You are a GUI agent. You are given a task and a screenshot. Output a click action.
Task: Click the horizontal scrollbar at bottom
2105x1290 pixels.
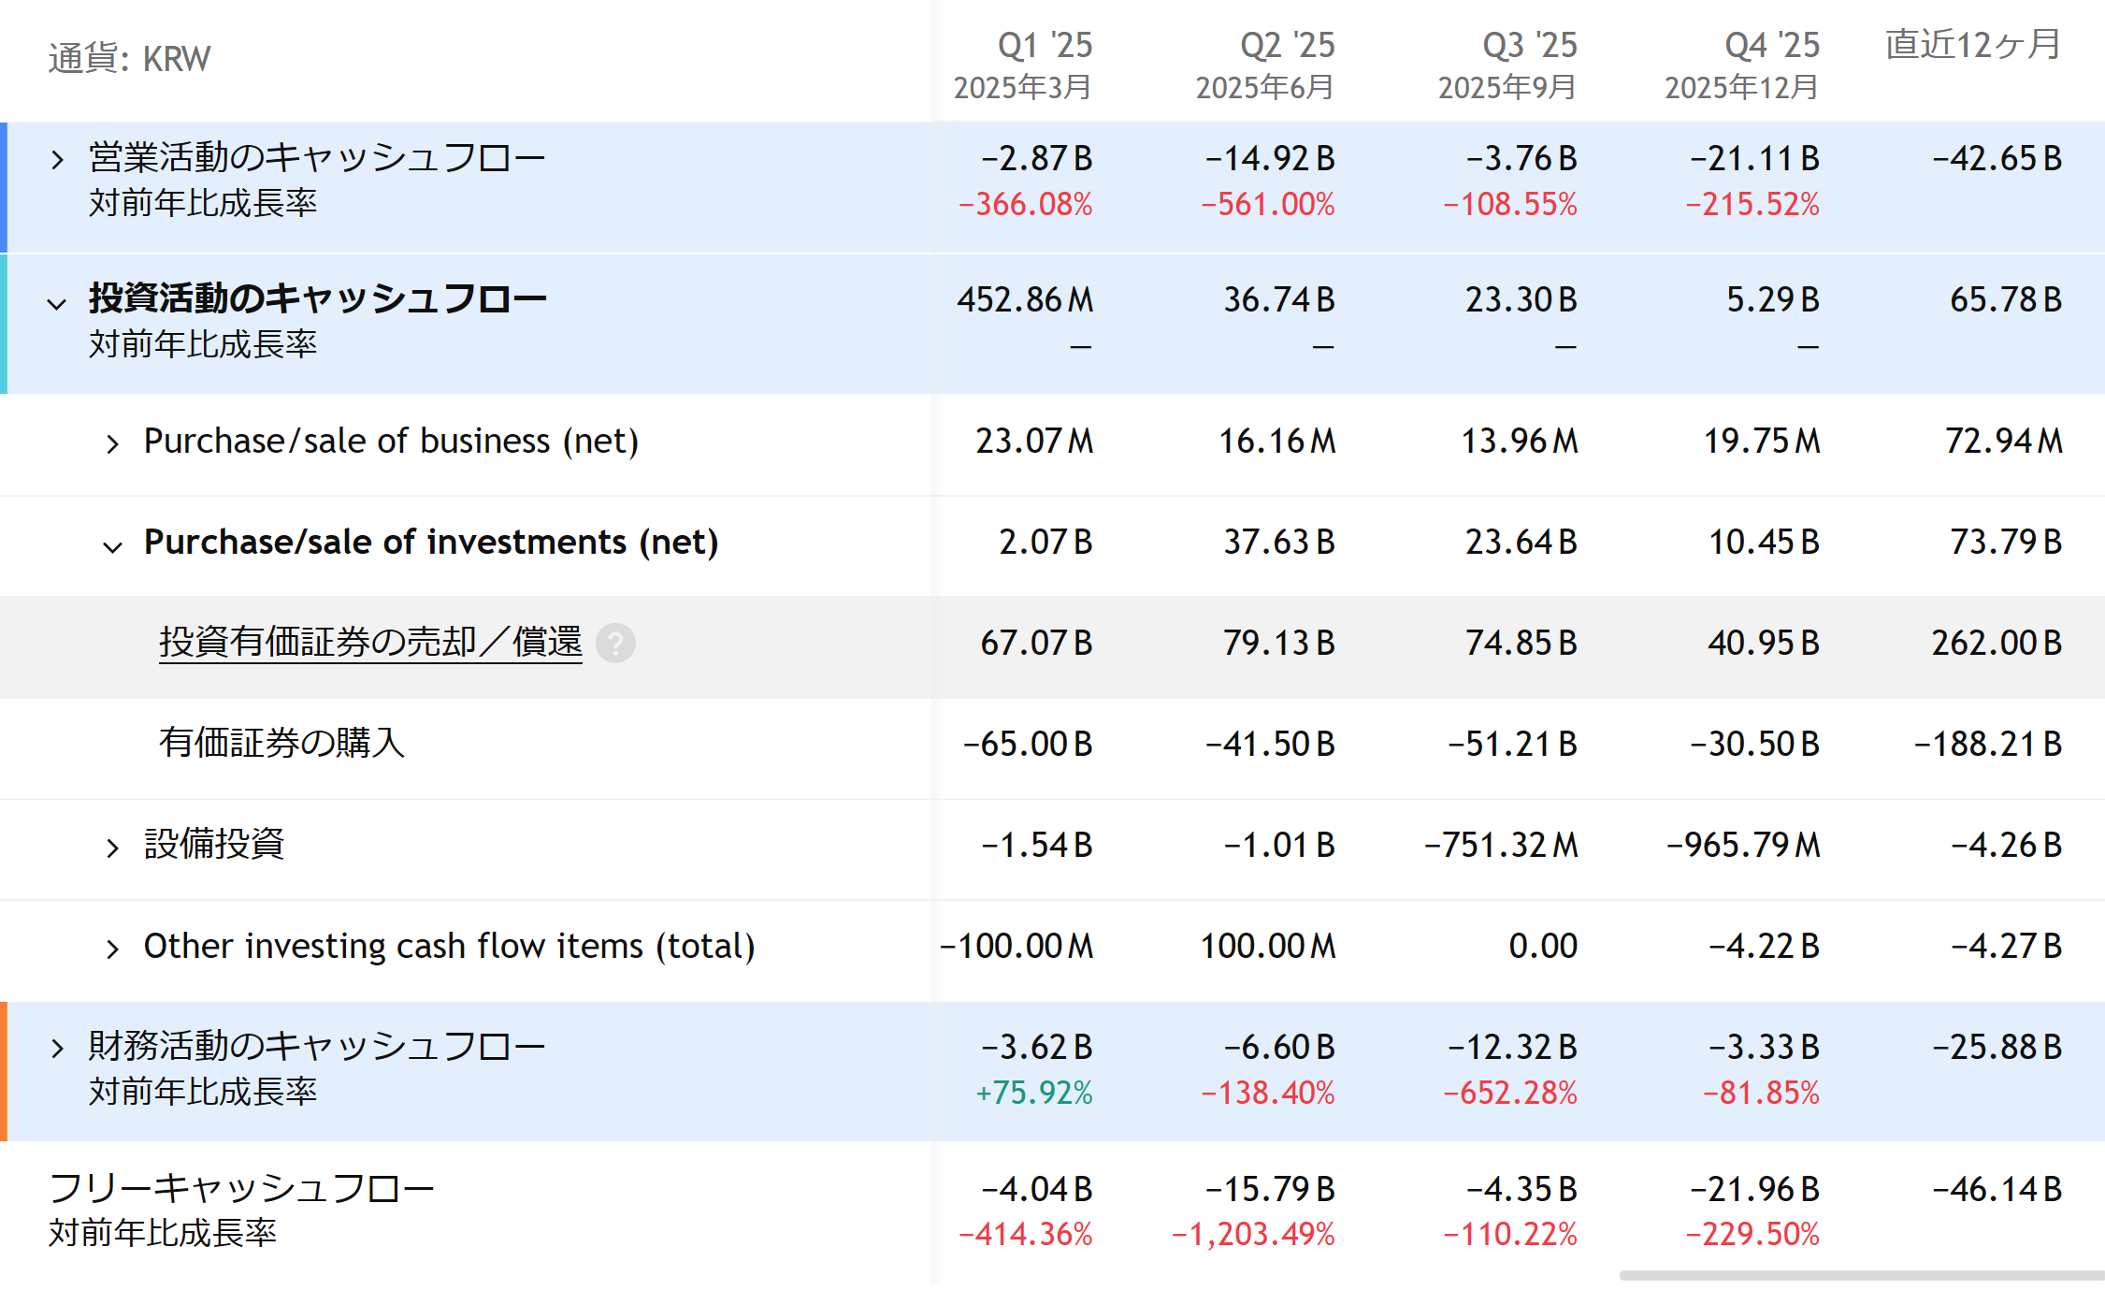coord(1861,1275)
